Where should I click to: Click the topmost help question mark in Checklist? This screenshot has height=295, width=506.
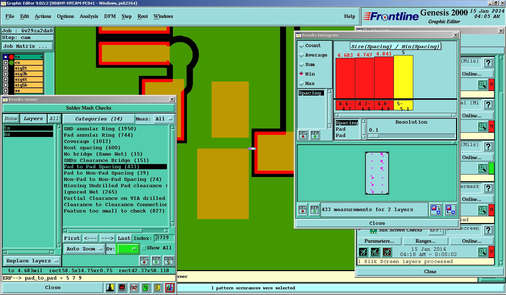point(488,63)
